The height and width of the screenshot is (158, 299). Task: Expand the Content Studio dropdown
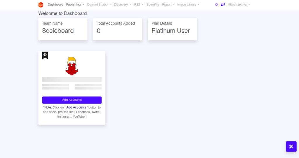99,4
